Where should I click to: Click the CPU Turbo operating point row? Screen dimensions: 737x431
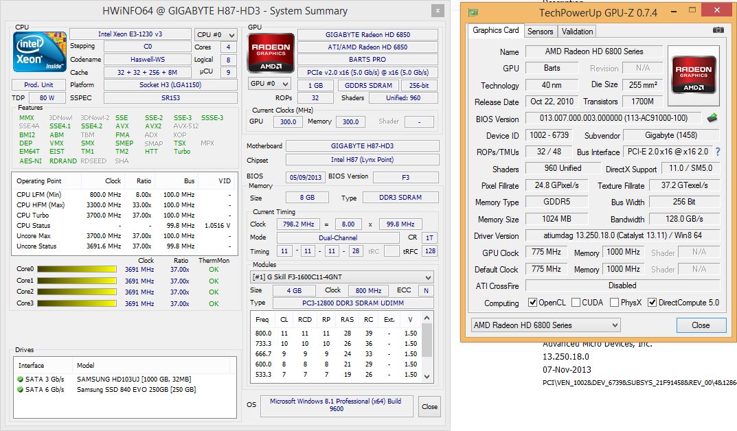pyautogui.click(x=124, y=215)
